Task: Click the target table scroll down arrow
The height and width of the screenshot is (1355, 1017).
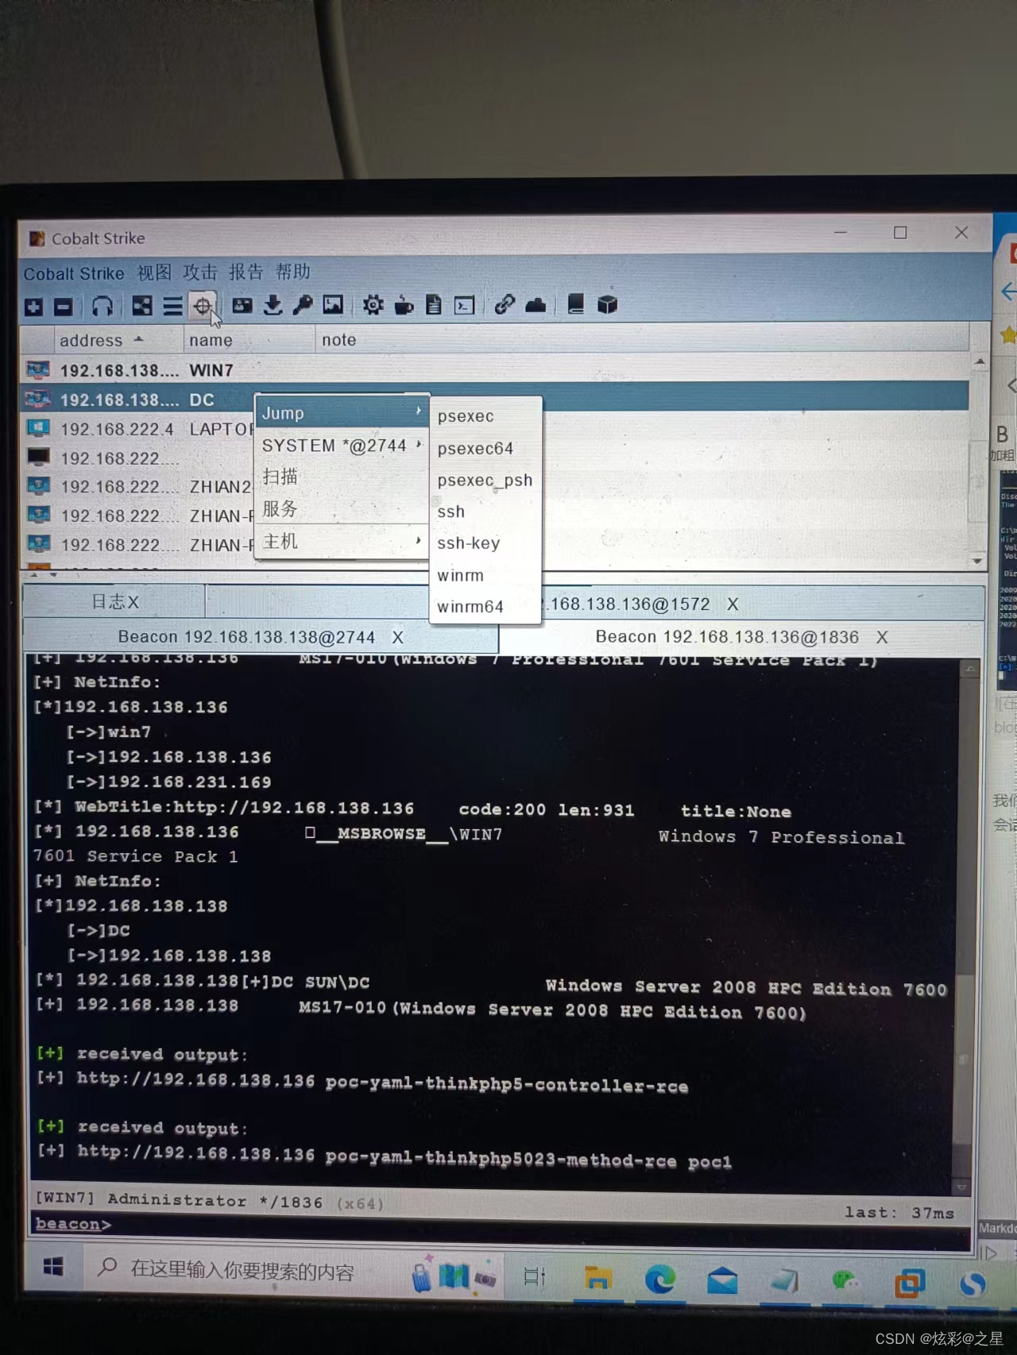Action: [978, 560]
